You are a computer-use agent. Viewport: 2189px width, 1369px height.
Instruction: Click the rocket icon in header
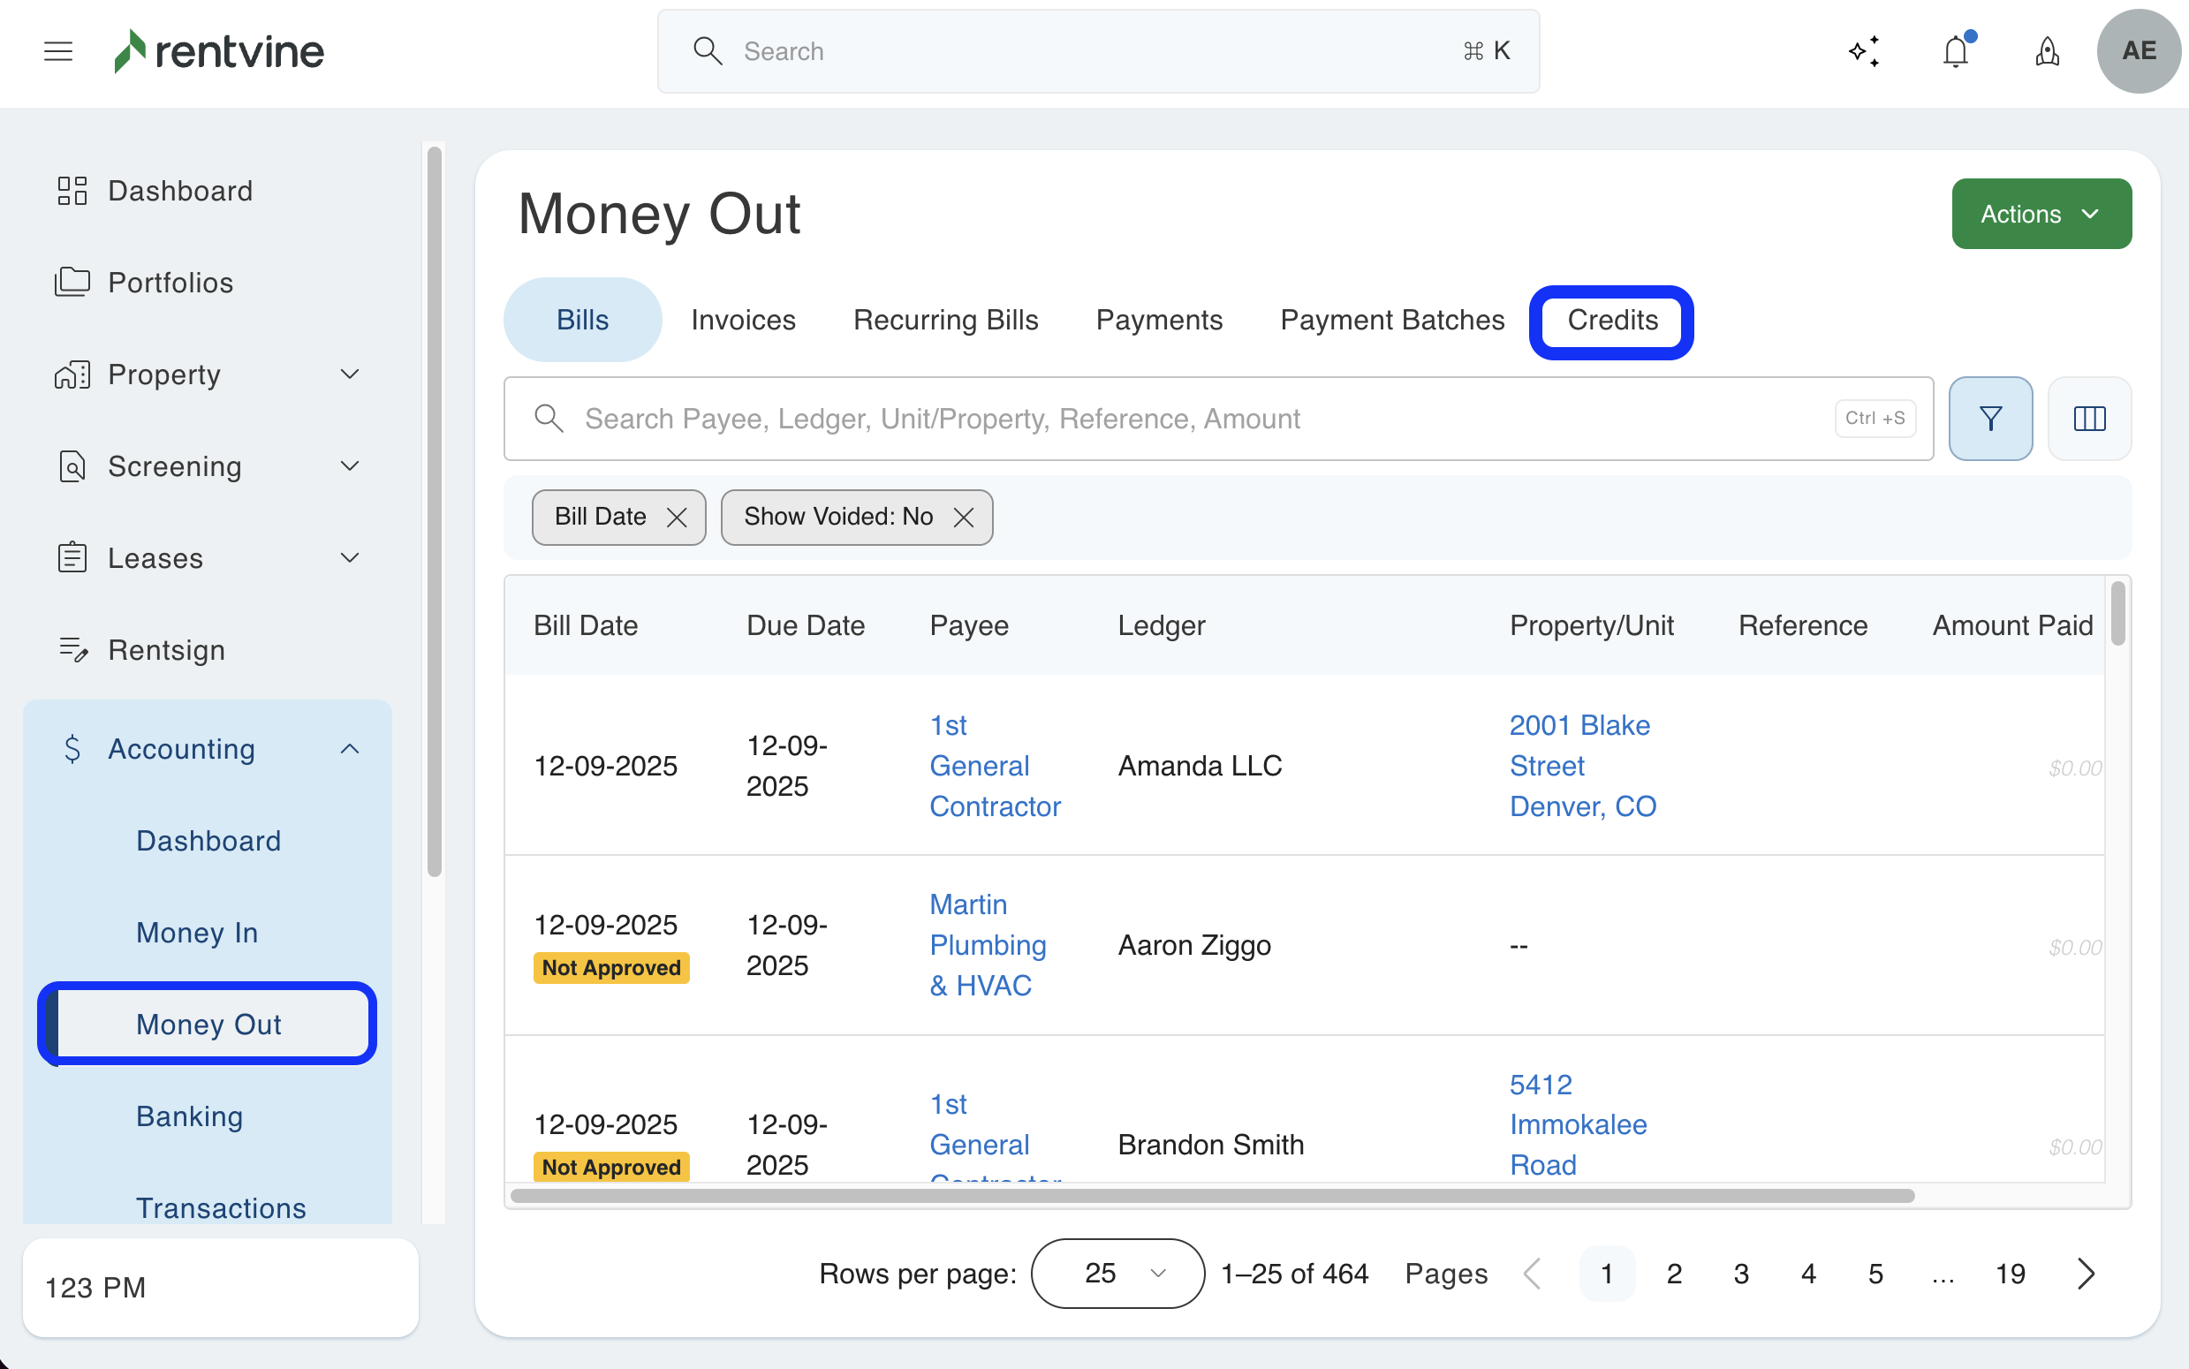click(x=2047, y=51)
